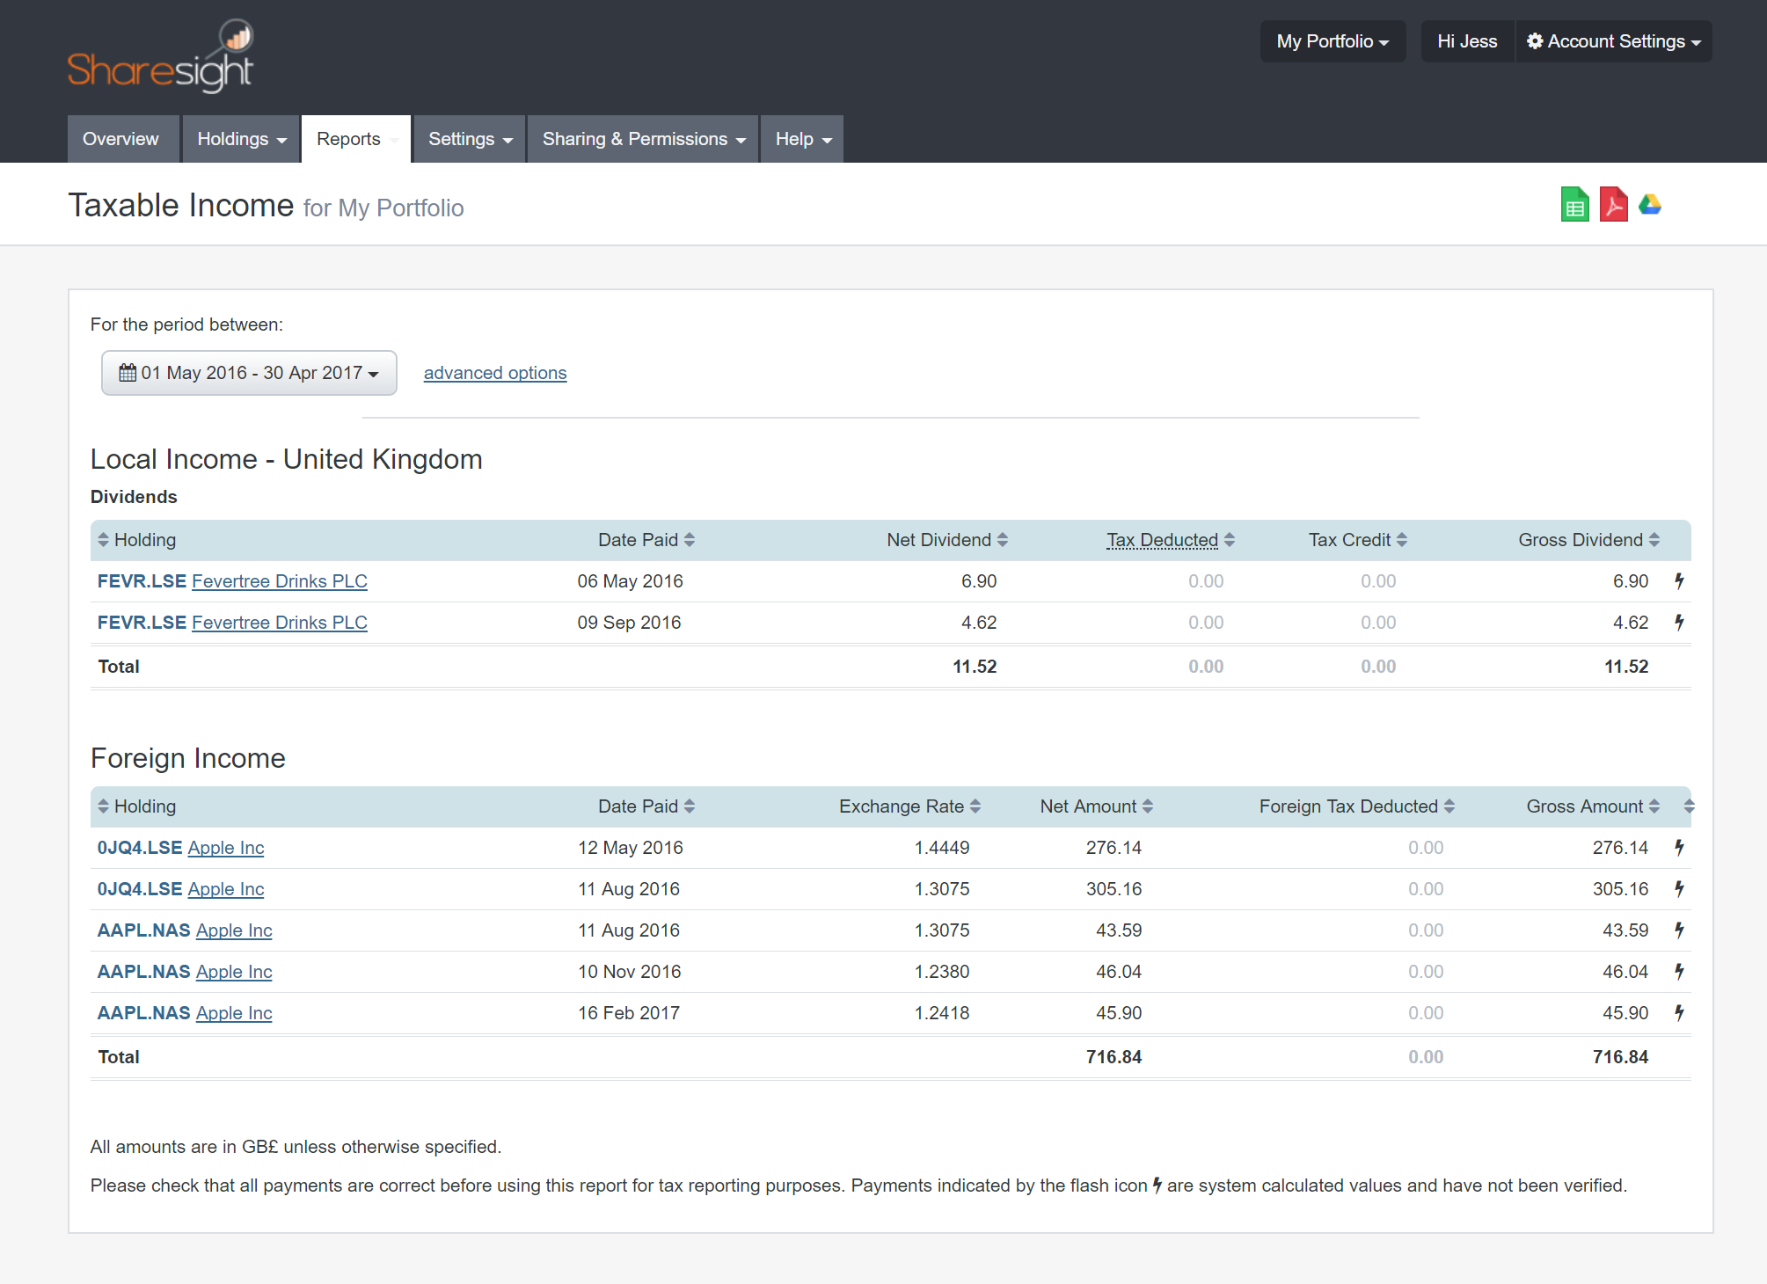Click flash icon on 10 Nov 2016 row
Screen dimensions: 1767x1284
1679,972
